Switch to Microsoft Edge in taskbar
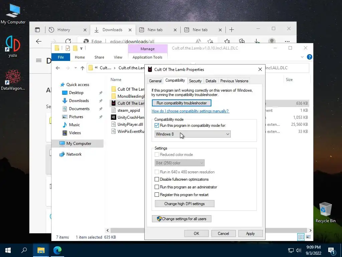The height and width of the screenshot is (257, 342). tap(57, 250)
